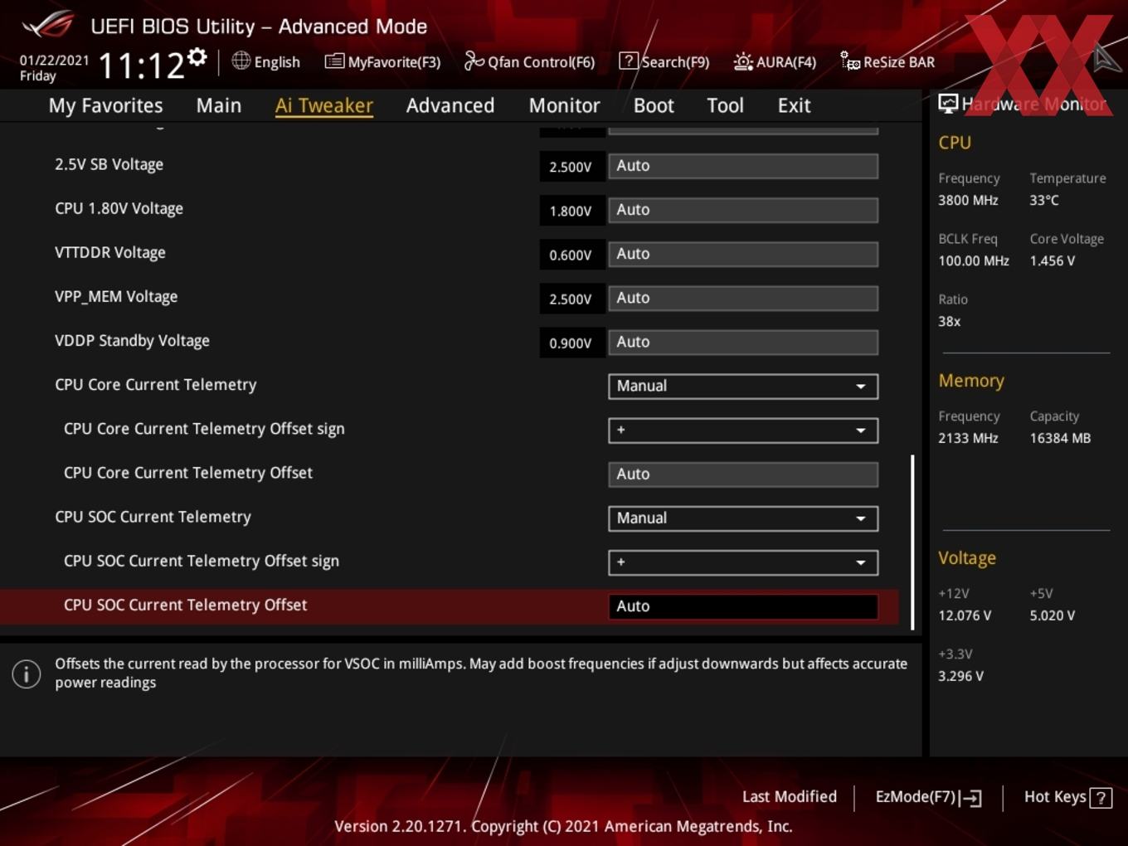1128x846 pixels.
Task: Select the VPP_MEM Voltage label
Action: 116,296
